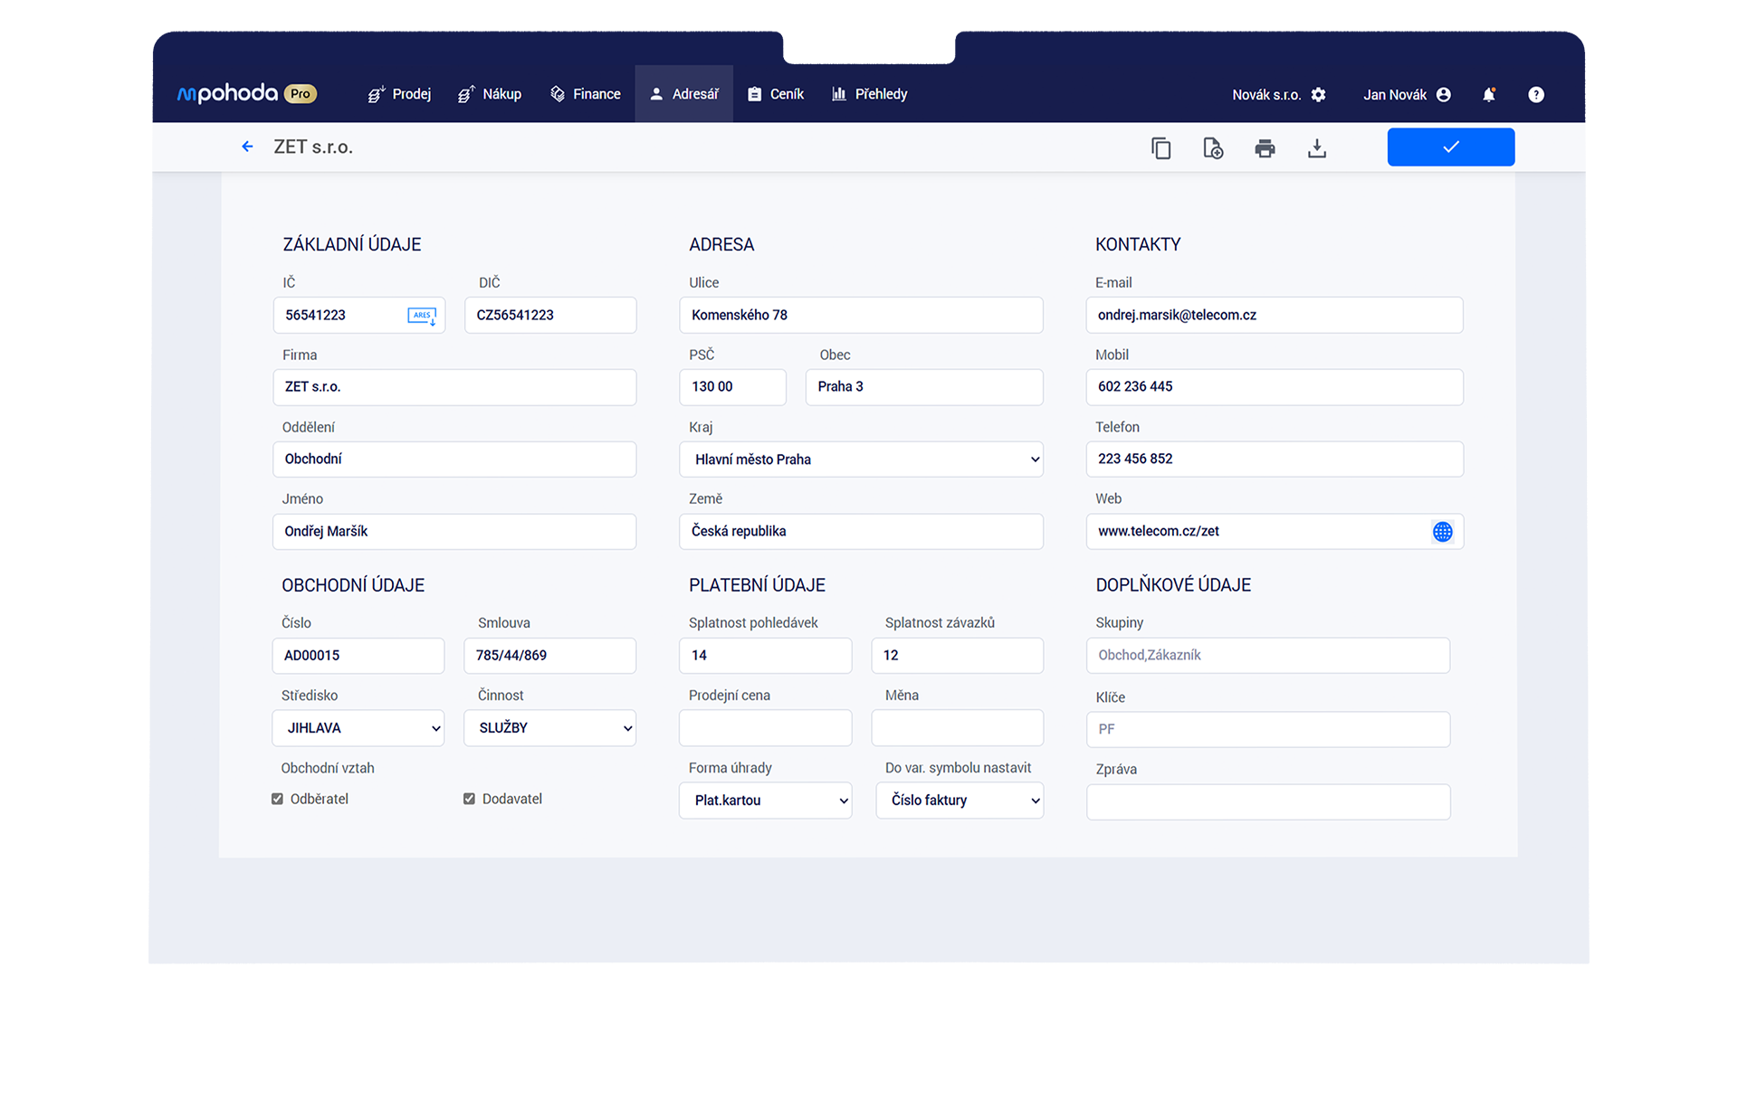The width and height of the screenshot is (1738, 1099).
Task: Save with the blue checkmark button
Action: click(1450, 147)
